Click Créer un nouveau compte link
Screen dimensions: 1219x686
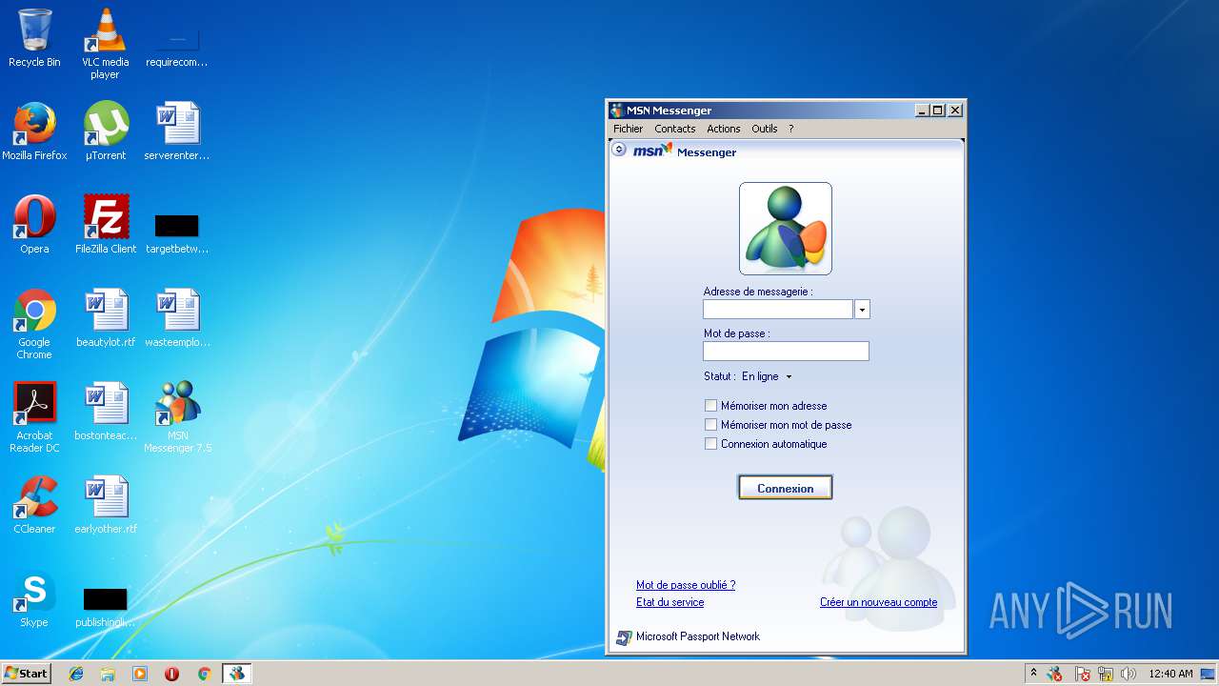tap(878, 602)
